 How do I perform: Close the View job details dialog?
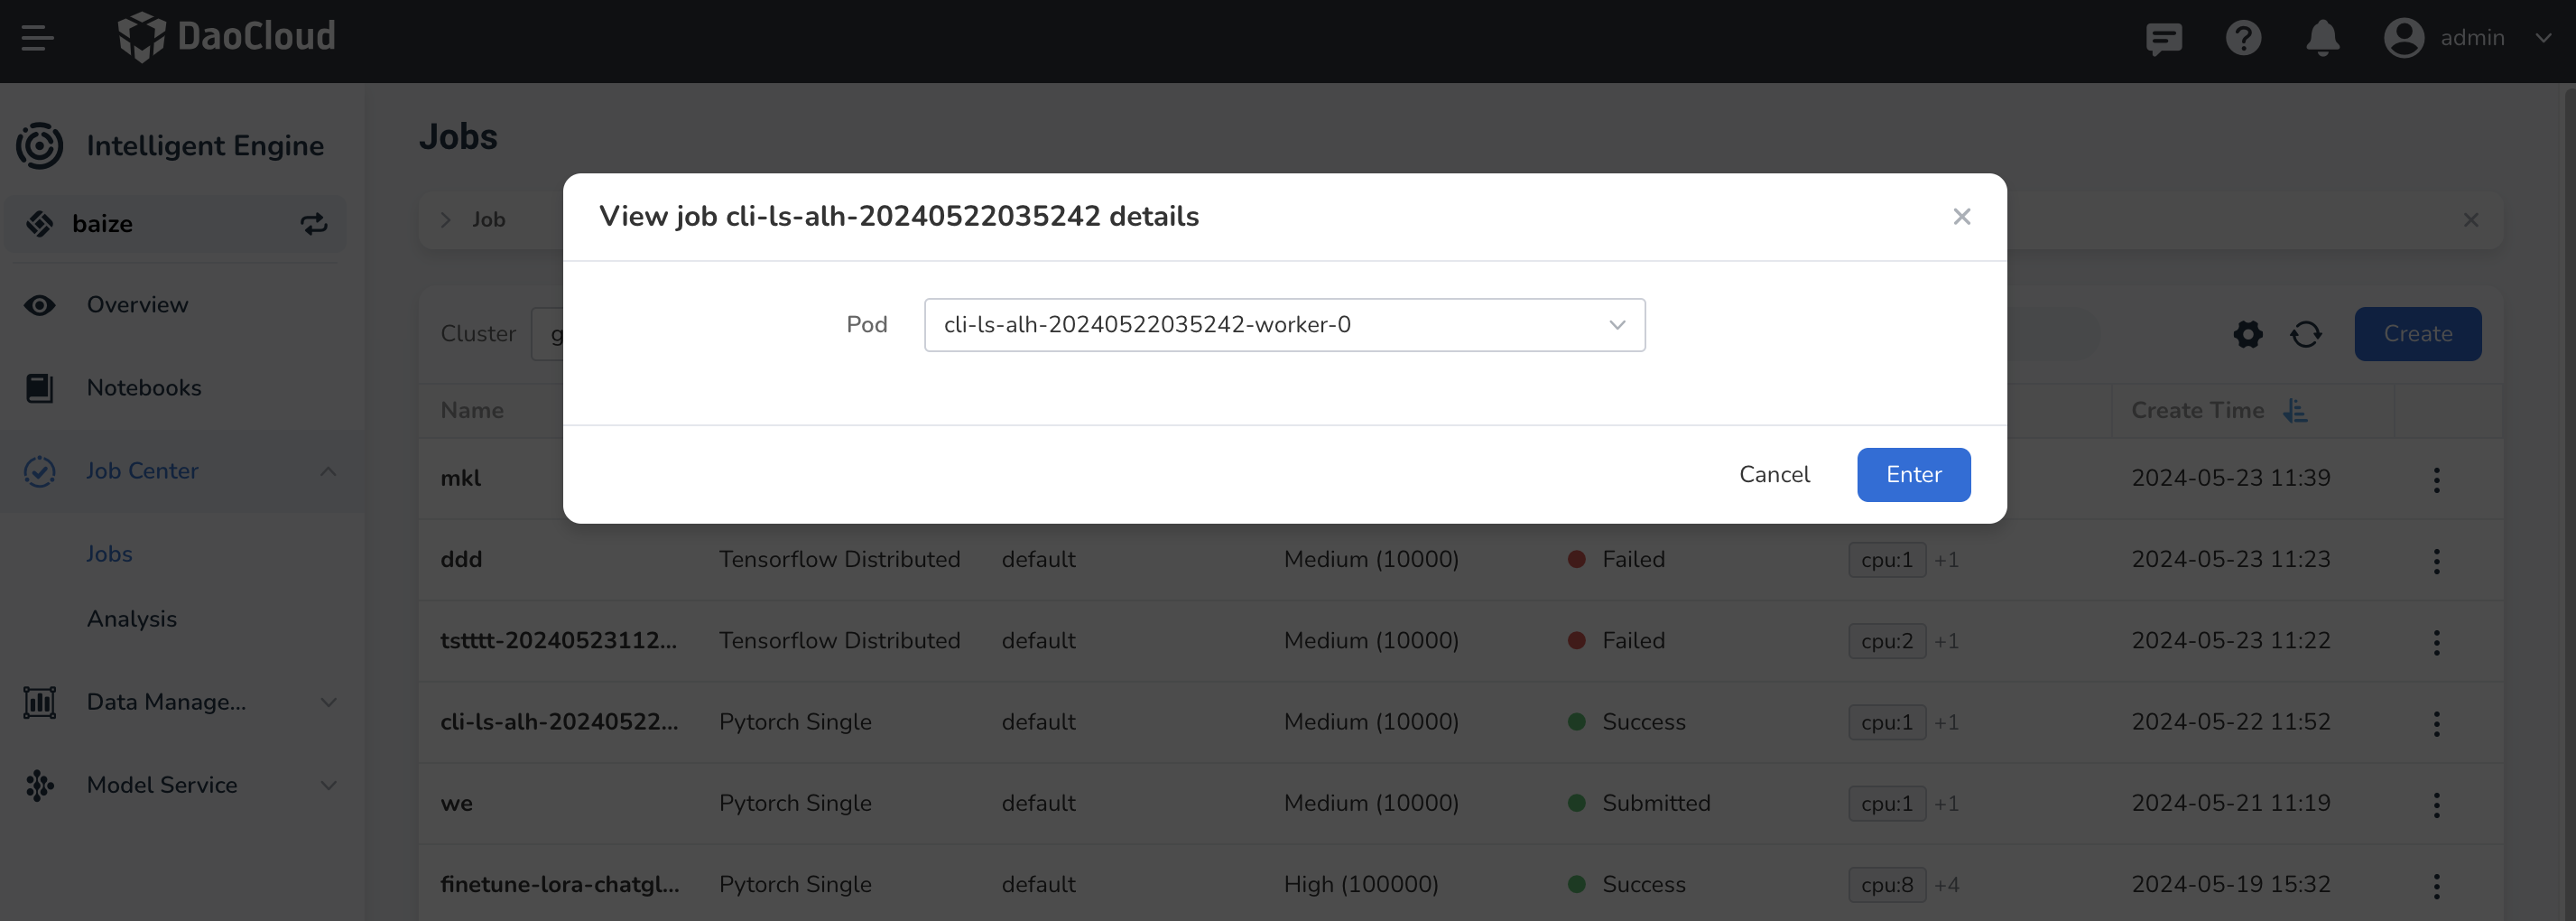coord(1961,217)
